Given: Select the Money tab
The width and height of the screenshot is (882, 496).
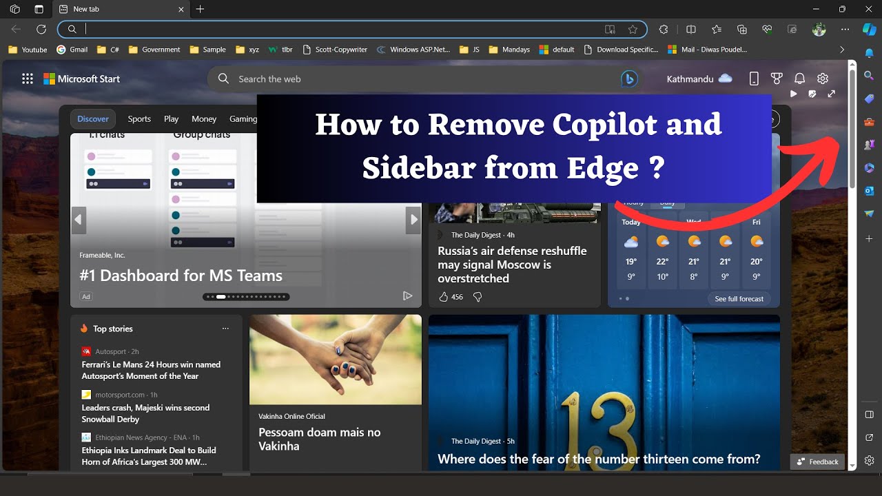Looking at the screenshot, I should pyautogui.click(x=204, y=118).
